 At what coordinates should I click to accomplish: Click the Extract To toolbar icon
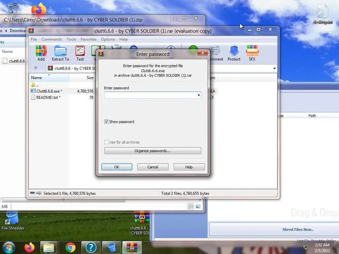tap(61, 53)
